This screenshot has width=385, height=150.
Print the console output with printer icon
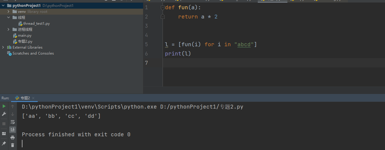[13, 137]
